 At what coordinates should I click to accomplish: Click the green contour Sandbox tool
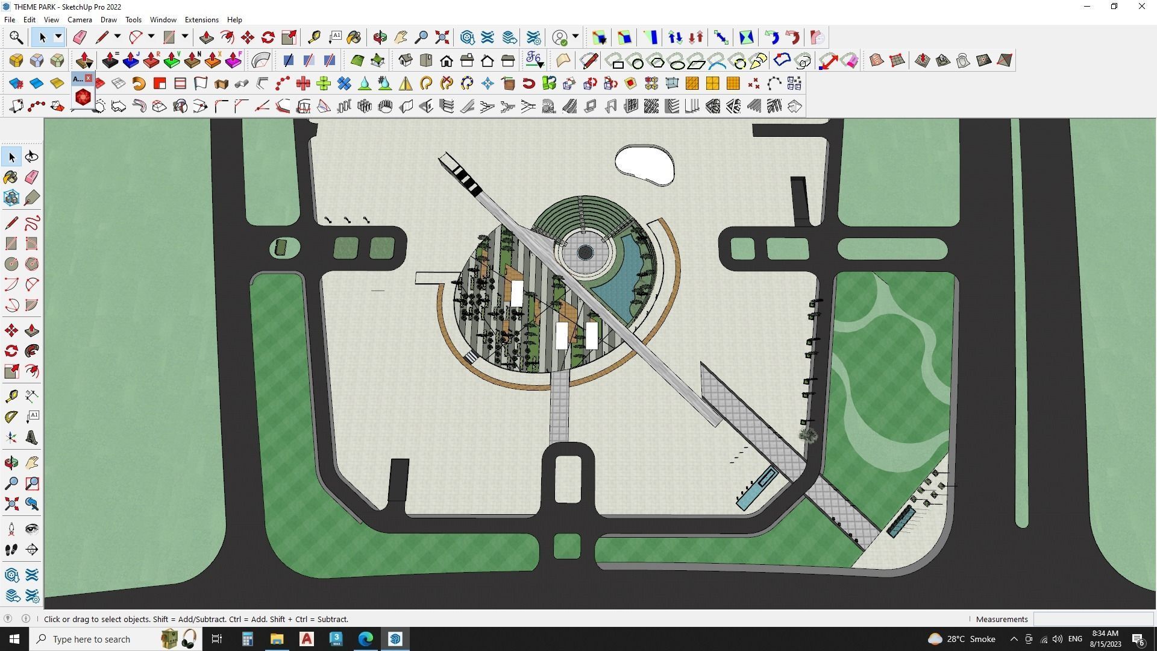[x=357, y=61]
